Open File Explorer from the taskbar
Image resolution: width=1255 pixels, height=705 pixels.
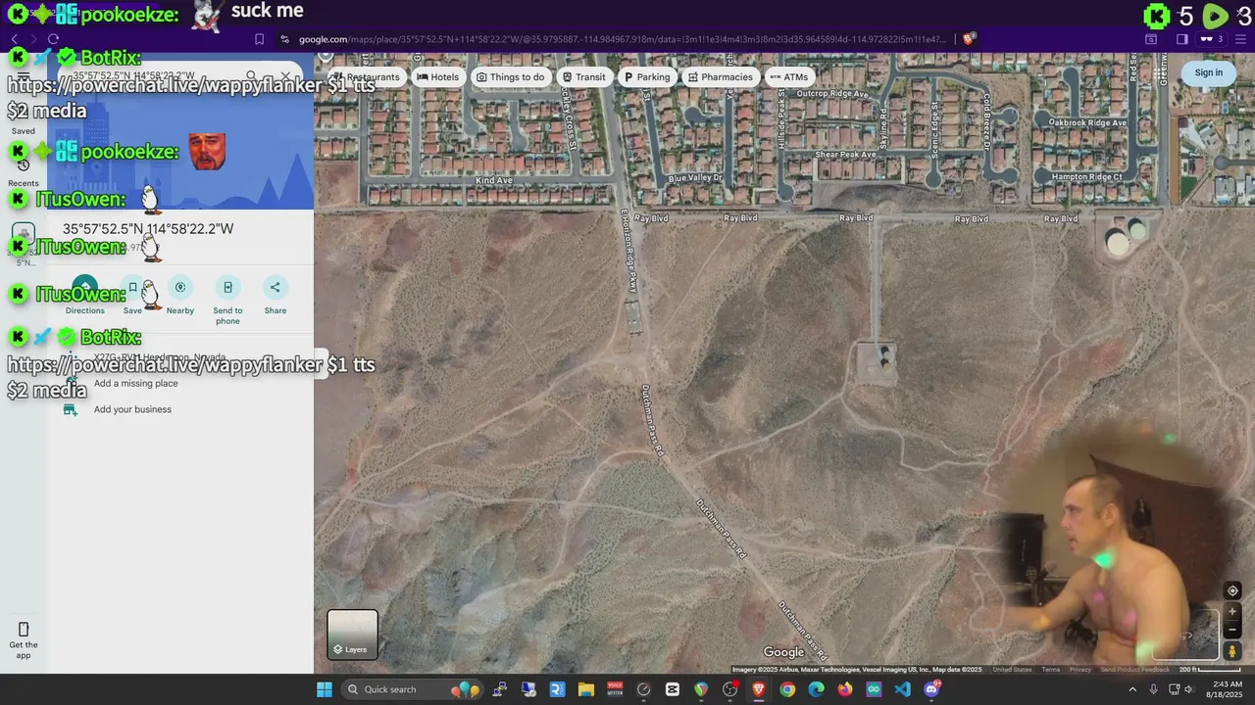coord(585,689)
